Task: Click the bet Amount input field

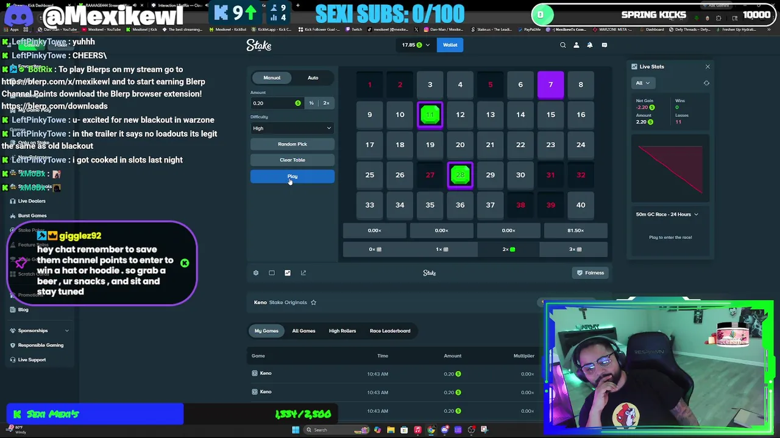Action: click(277, 103)
